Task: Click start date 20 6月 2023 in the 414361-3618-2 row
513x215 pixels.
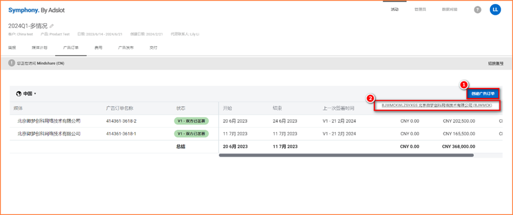Action: coord(235,121)
